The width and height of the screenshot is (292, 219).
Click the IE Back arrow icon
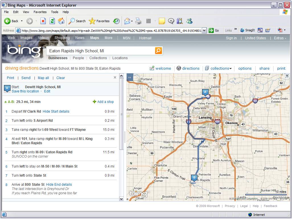pyautogui.click(x=7, y=21)
